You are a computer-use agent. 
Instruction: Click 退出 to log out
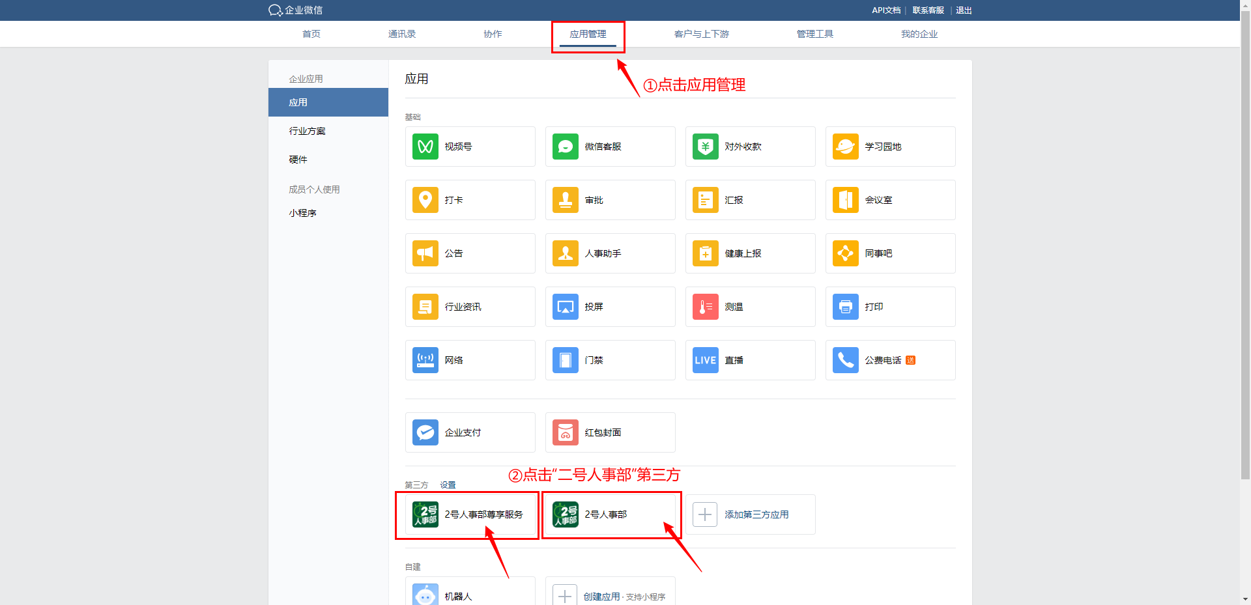click(x=964, y=10)
